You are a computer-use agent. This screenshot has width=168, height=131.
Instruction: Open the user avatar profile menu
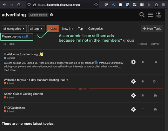coord(159,15)
